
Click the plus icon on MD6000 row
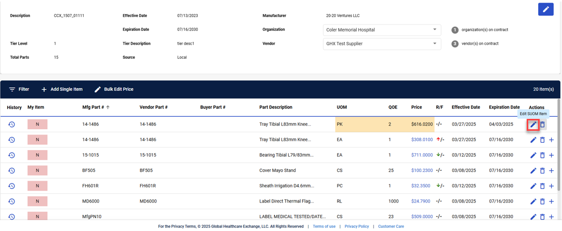click(x=552, y=201)
